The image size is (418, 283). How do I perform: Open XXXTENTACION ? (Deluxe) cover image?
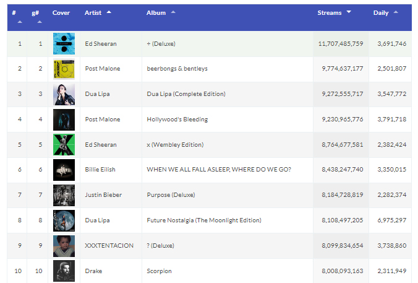tap(64, 246)
